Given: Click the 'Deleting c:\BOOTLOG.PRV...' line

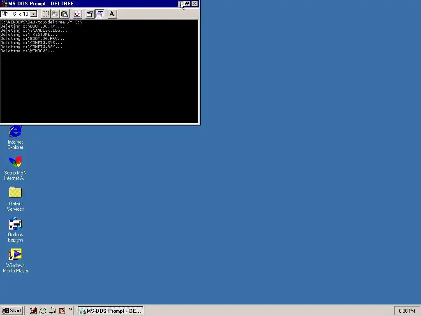Looking at the screenshot, I should pos(32,38).
